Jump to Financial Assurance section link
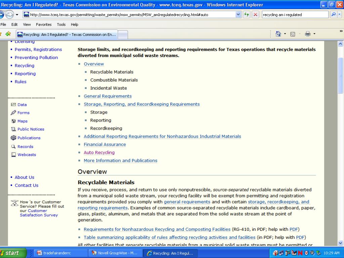The width and height of the screenshot is (344, 258). click(105, 144)
